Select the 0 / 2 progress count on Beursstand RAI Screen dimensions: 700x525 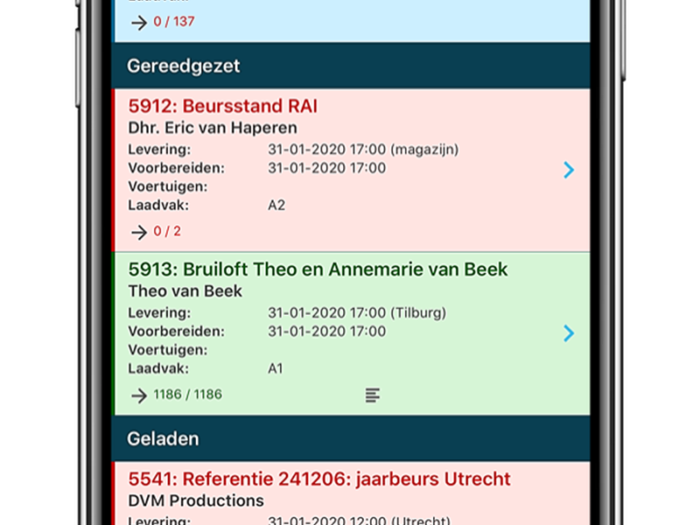(x=168, y=232)
